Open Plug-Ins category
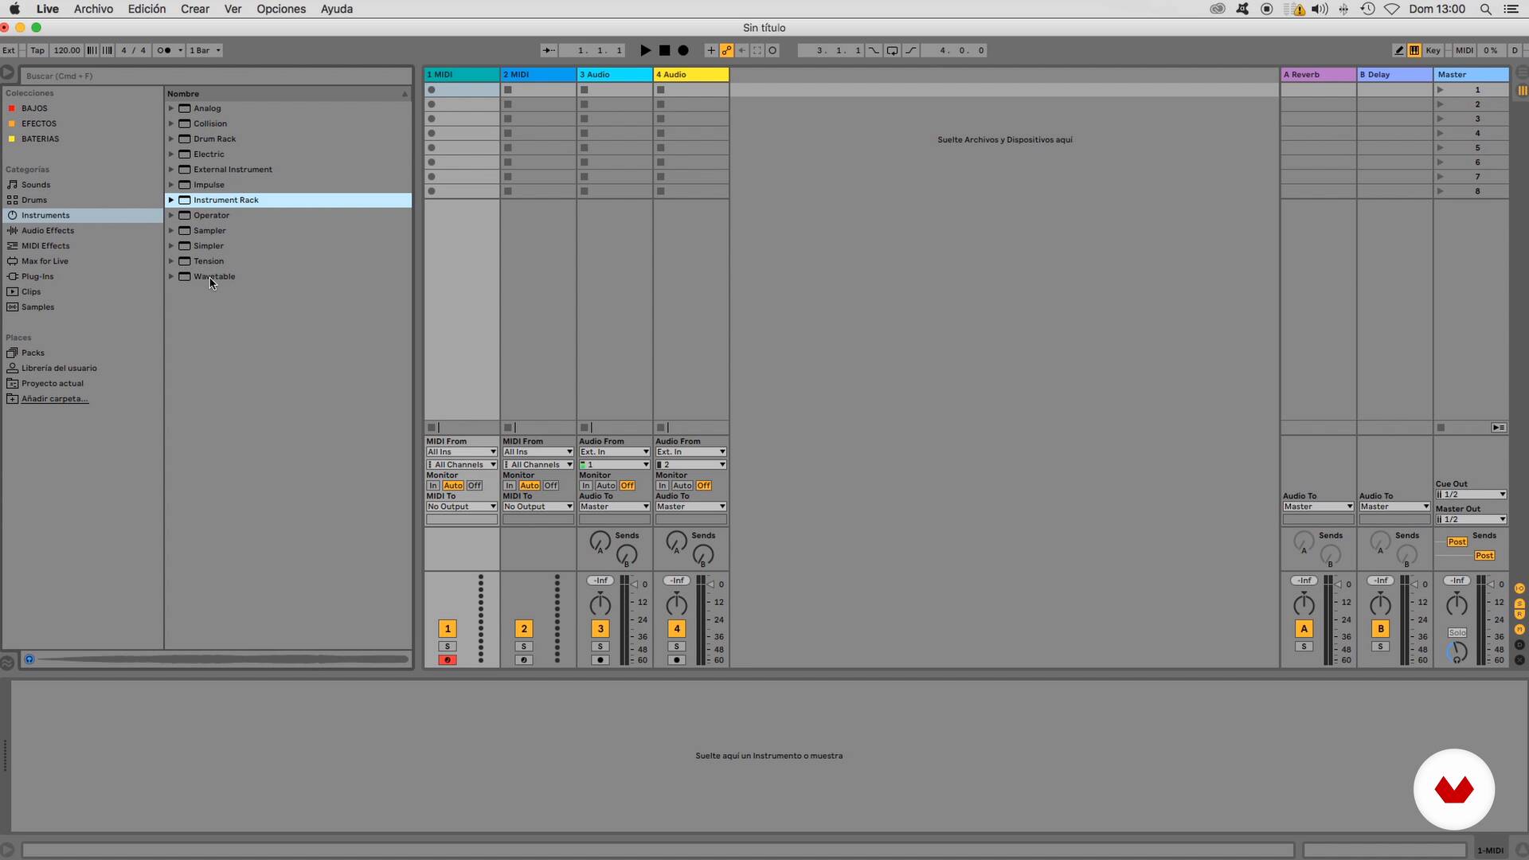This screenshot has height=860, width=1529. pos(37,276)
